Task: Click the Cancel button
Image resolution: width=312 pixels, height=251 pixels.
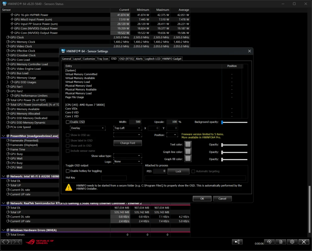Action: coord(222,199)
